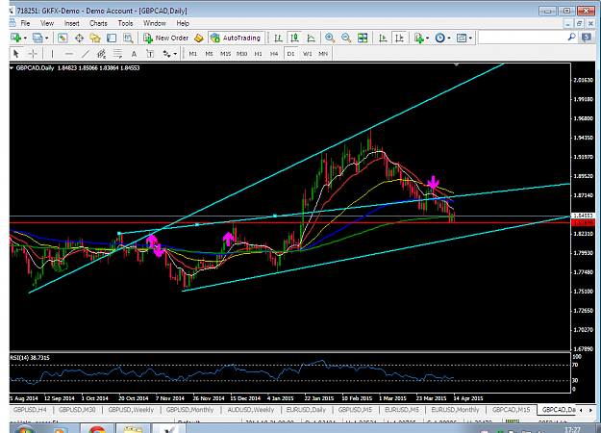Screen dimensions: 601x433
Task: Open the chat notifications icon
Action: click(587, 38)
